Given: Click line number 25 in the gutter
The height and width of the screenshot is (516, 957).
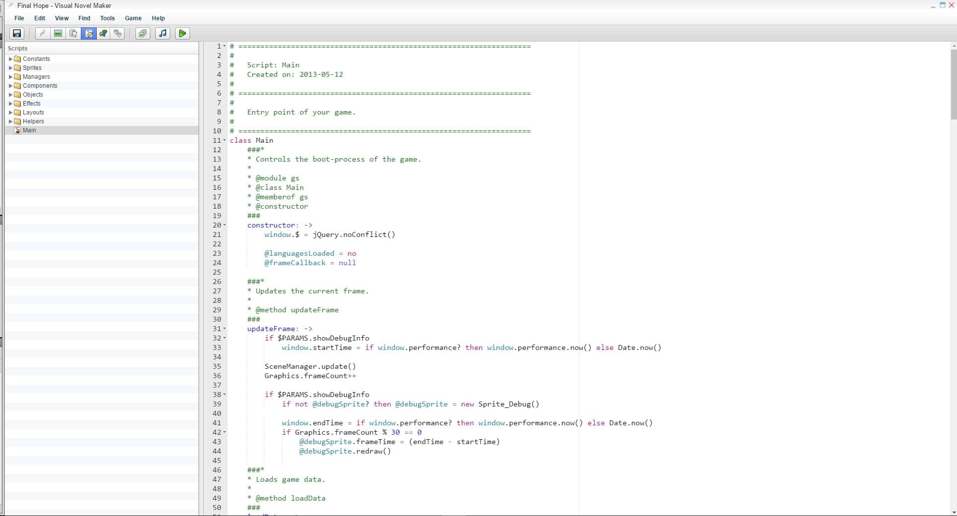Looking at the screenshot, I should (x=217, y=272).
